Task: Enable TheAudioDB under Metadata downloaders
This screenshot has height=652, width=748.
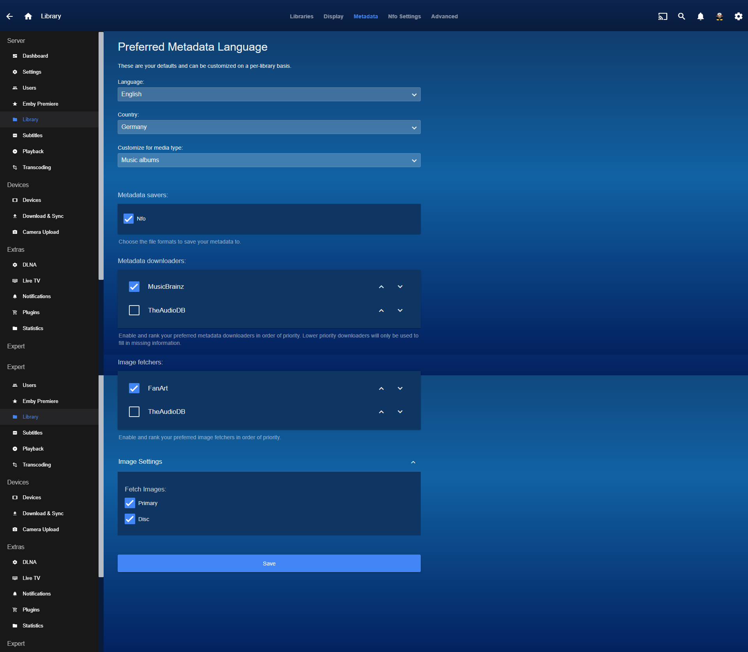Action: 134,311
